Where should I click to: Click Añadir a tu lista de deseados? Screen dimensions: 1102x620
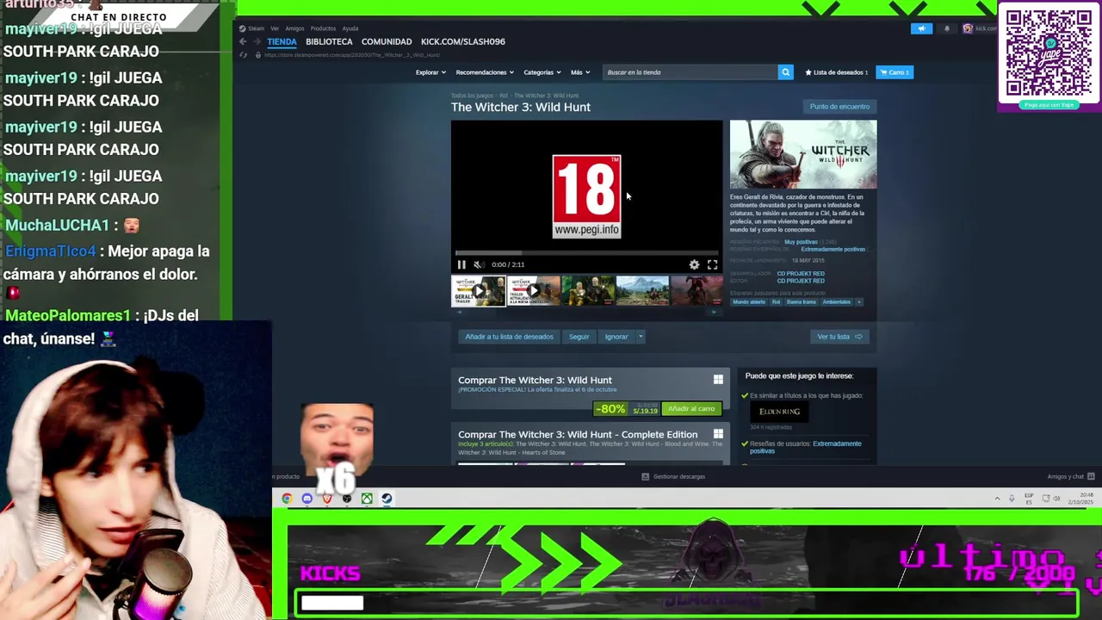[509, 337]
